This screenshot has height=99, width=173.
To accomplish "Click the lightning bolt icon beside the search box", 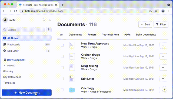I will click(x=49, y=30).
